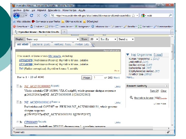The image size is (186, 139).
Task: Open Cookies developer toolbar item
Action: 37,27
